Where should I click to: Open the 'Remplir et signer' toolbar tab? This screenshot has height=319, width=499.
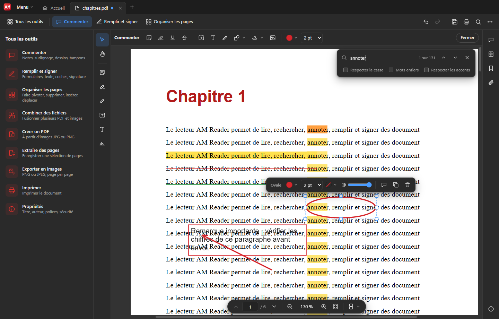click(x=117, y=22)
